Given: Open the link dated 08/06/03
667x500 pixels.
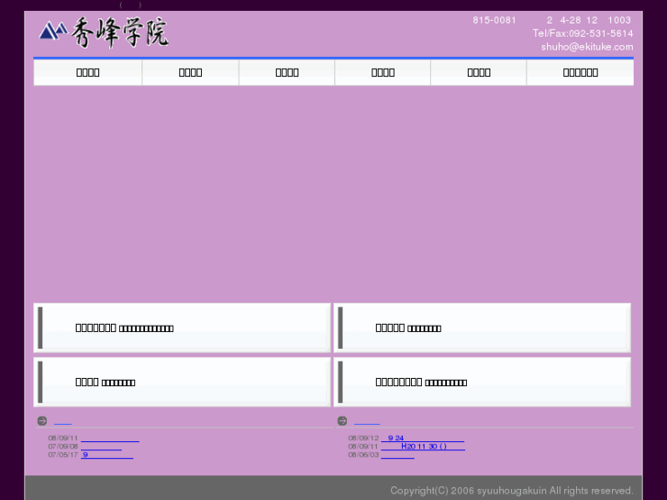Looking at the screenshot, I should (397, 455).
